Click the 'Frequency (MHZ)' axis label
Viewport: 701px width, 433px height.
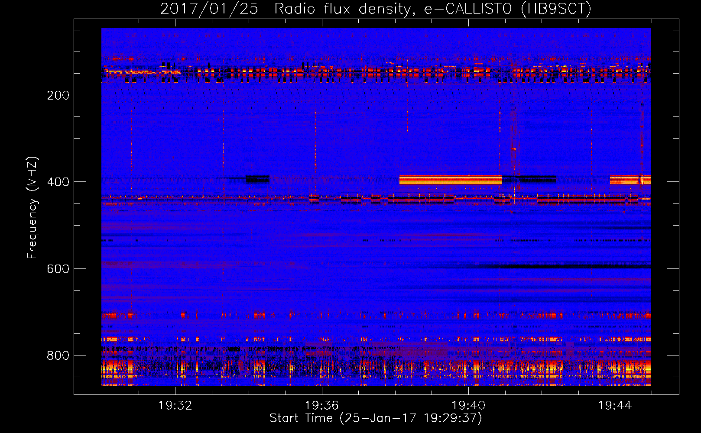[x=32, y=207]
